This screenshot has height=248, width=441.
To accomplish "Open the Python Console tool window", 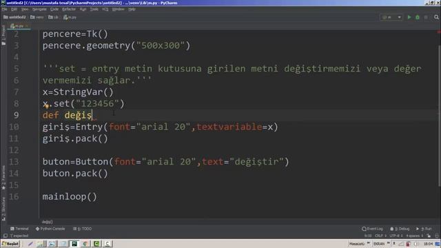I will (x=50, y=229).
